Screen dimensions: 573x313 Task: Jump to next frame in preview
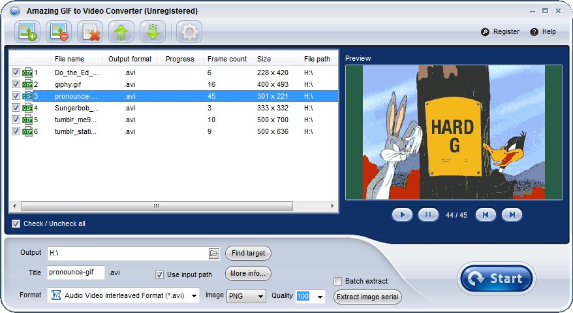[x=512, y=215]
